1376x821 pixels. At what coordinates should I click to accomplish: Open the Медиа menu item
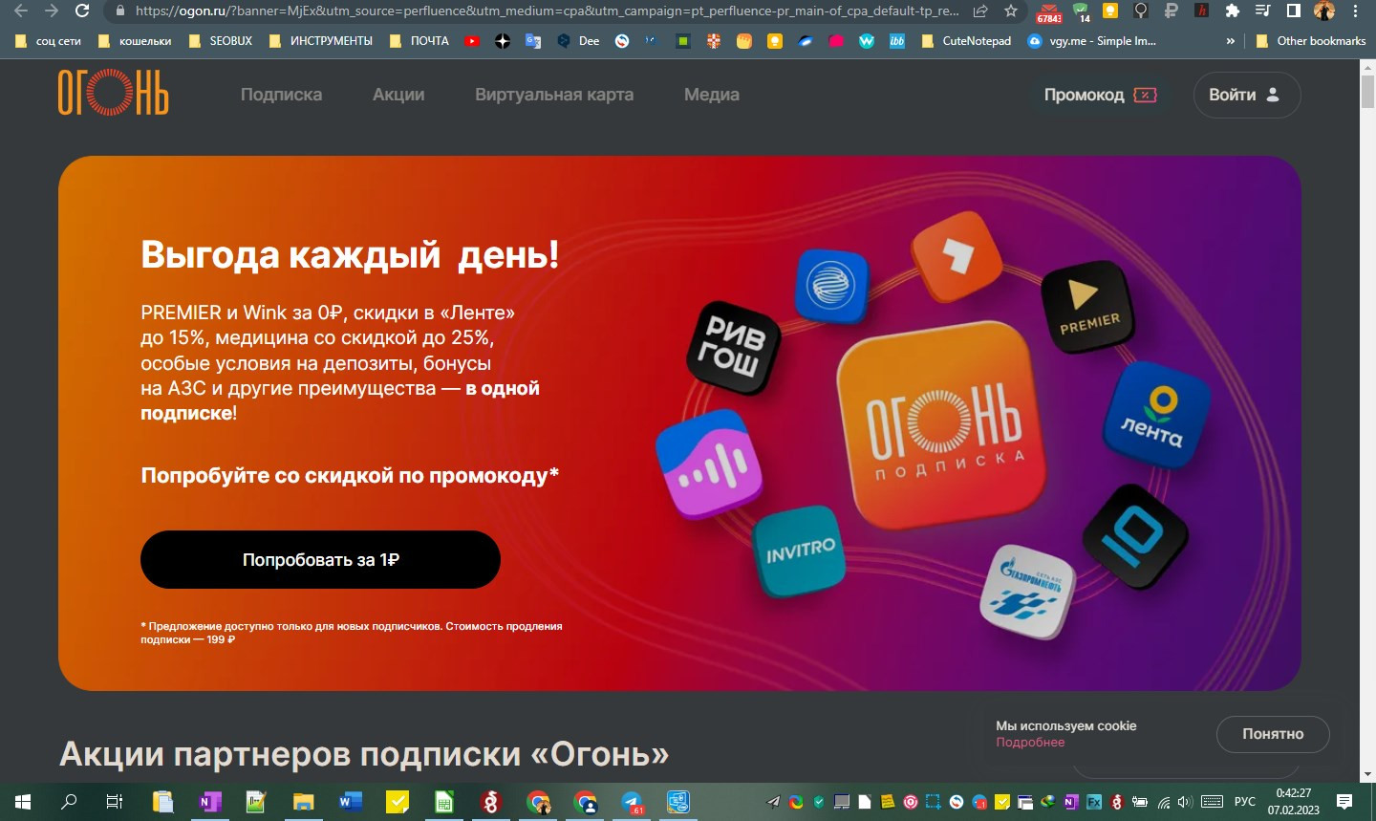(x=712, y=95)
